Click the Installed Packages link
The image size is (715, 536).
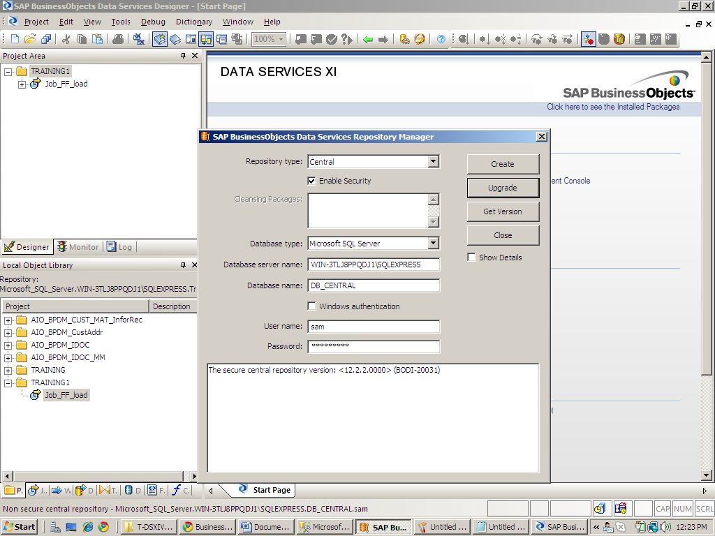tap(613, 107)
